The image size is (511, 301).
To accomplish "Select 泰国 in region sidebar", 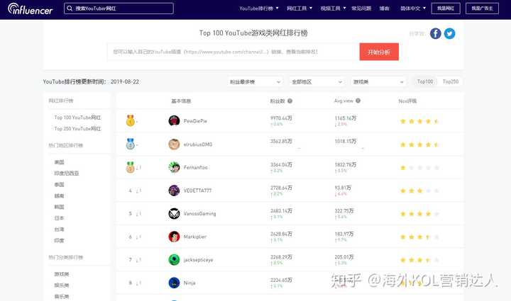I will tap(60, 185).
